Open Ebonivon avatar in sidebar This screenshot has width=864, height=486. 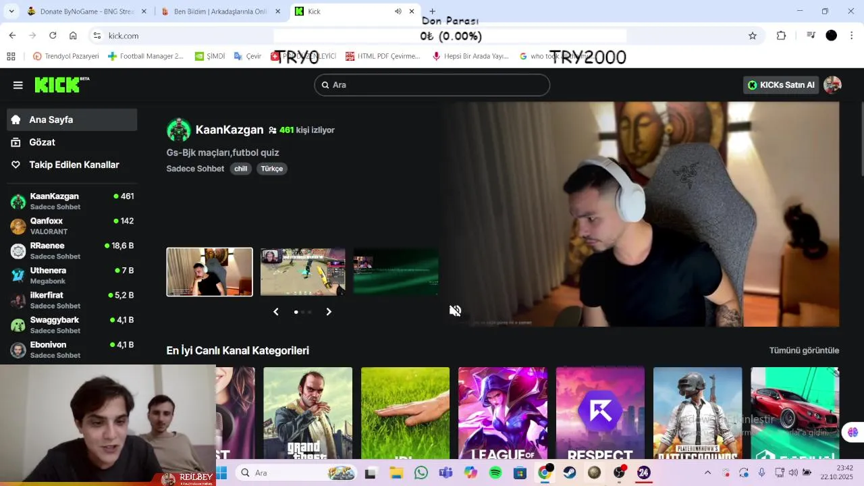click(18, 350)
